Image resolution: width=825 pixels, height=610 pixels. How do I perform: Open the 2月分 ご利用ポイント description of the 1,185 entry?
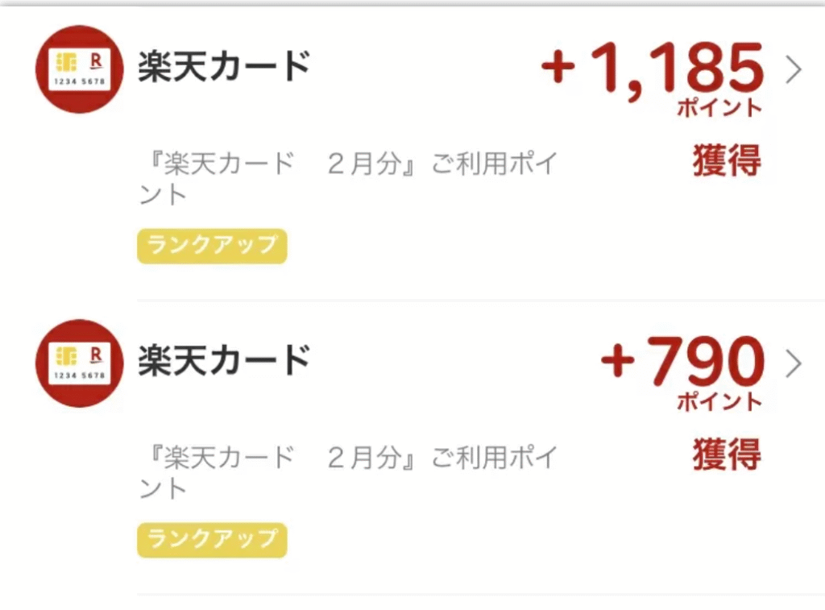pos(348,178)
